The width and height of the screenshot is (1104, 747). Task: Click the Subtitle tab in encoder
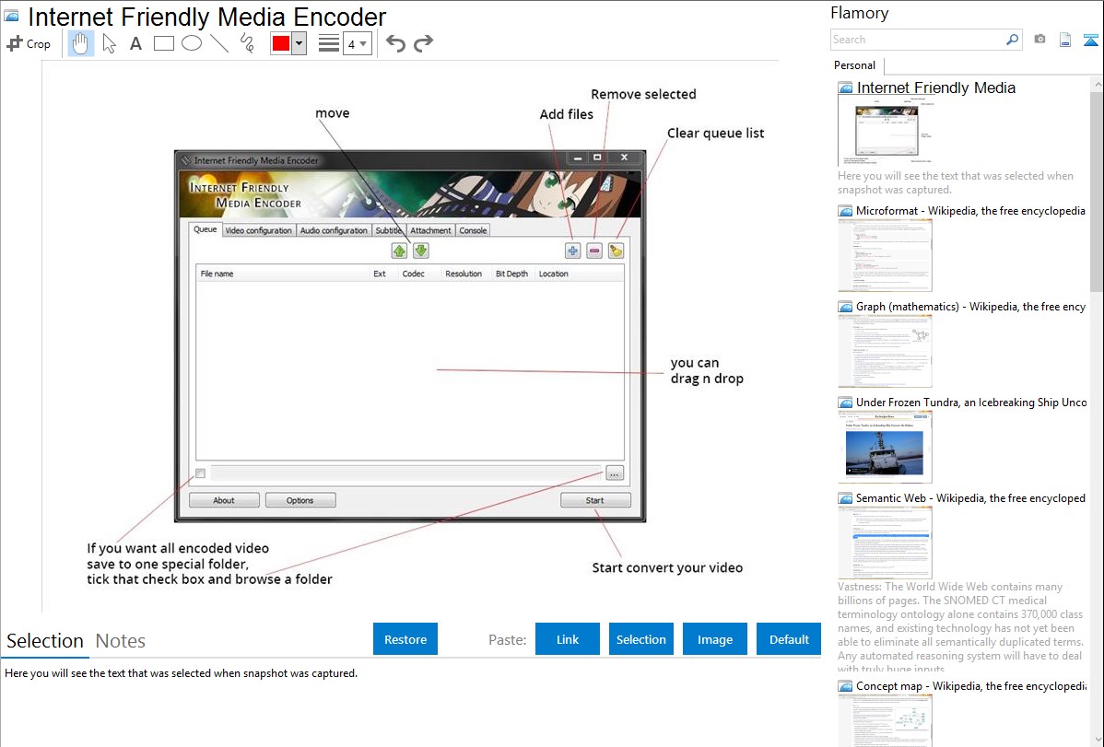point(388,230)
